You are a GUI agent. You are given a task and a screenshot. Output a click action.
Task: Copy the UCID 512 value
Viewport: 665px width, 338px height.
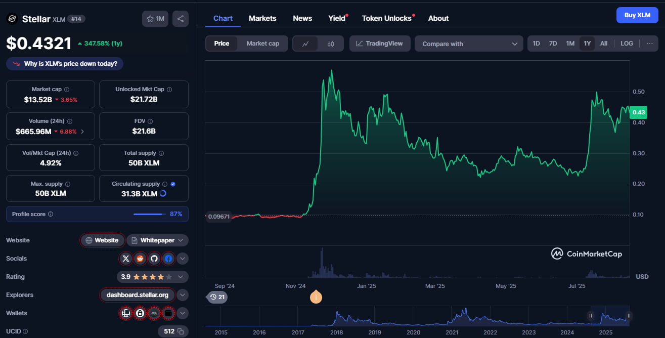(x=180, y=331)
